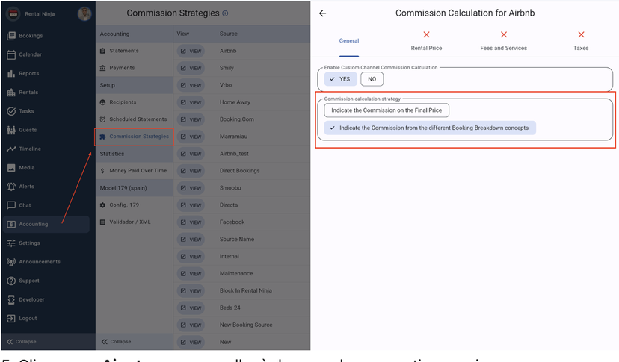Open Validador / XML item
The width and height of the screenshot is (619, 362).
135,222
